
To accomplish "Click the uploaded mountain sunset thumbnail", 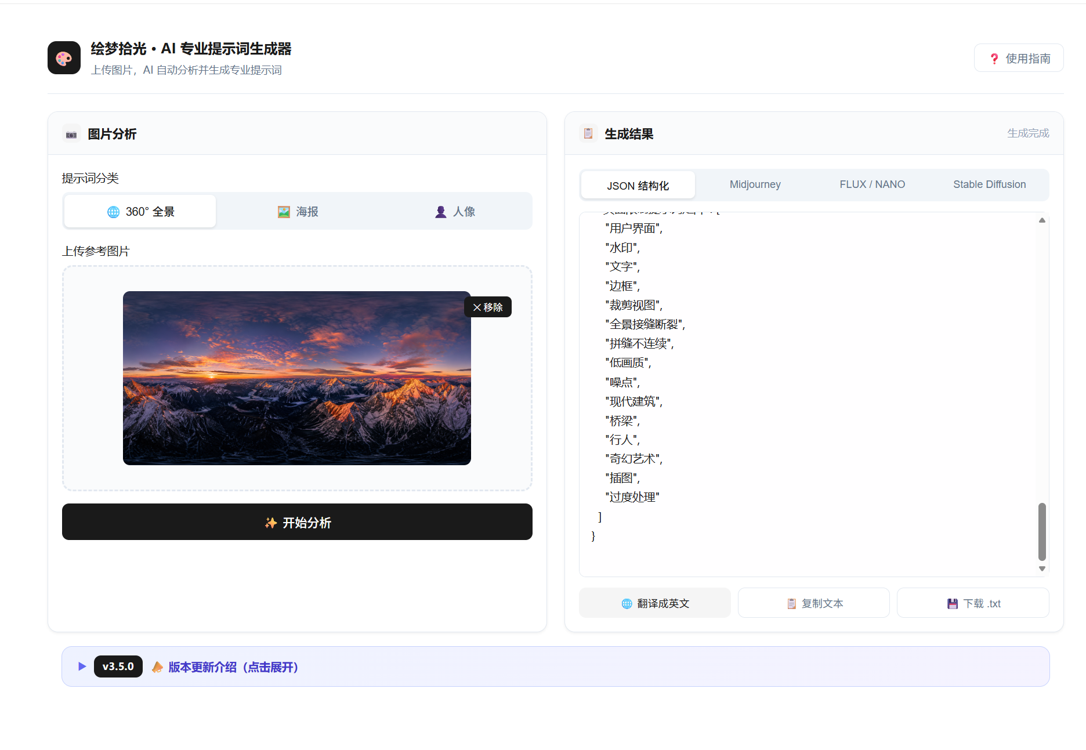I will (x=297, y=378).
